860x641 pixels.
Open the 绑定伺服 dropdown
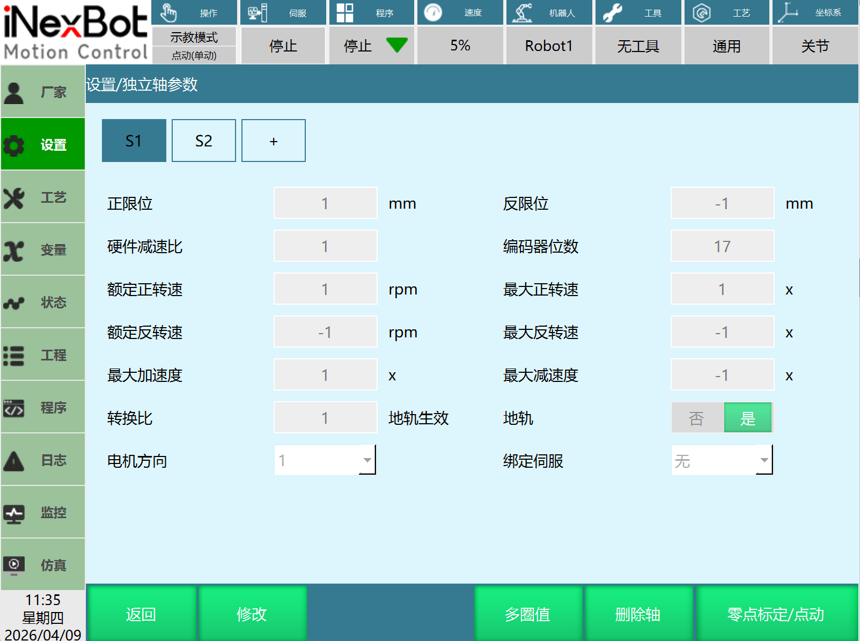[764, 460]
